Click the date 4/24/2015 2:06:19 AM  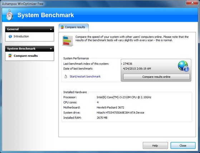point(137,69)
